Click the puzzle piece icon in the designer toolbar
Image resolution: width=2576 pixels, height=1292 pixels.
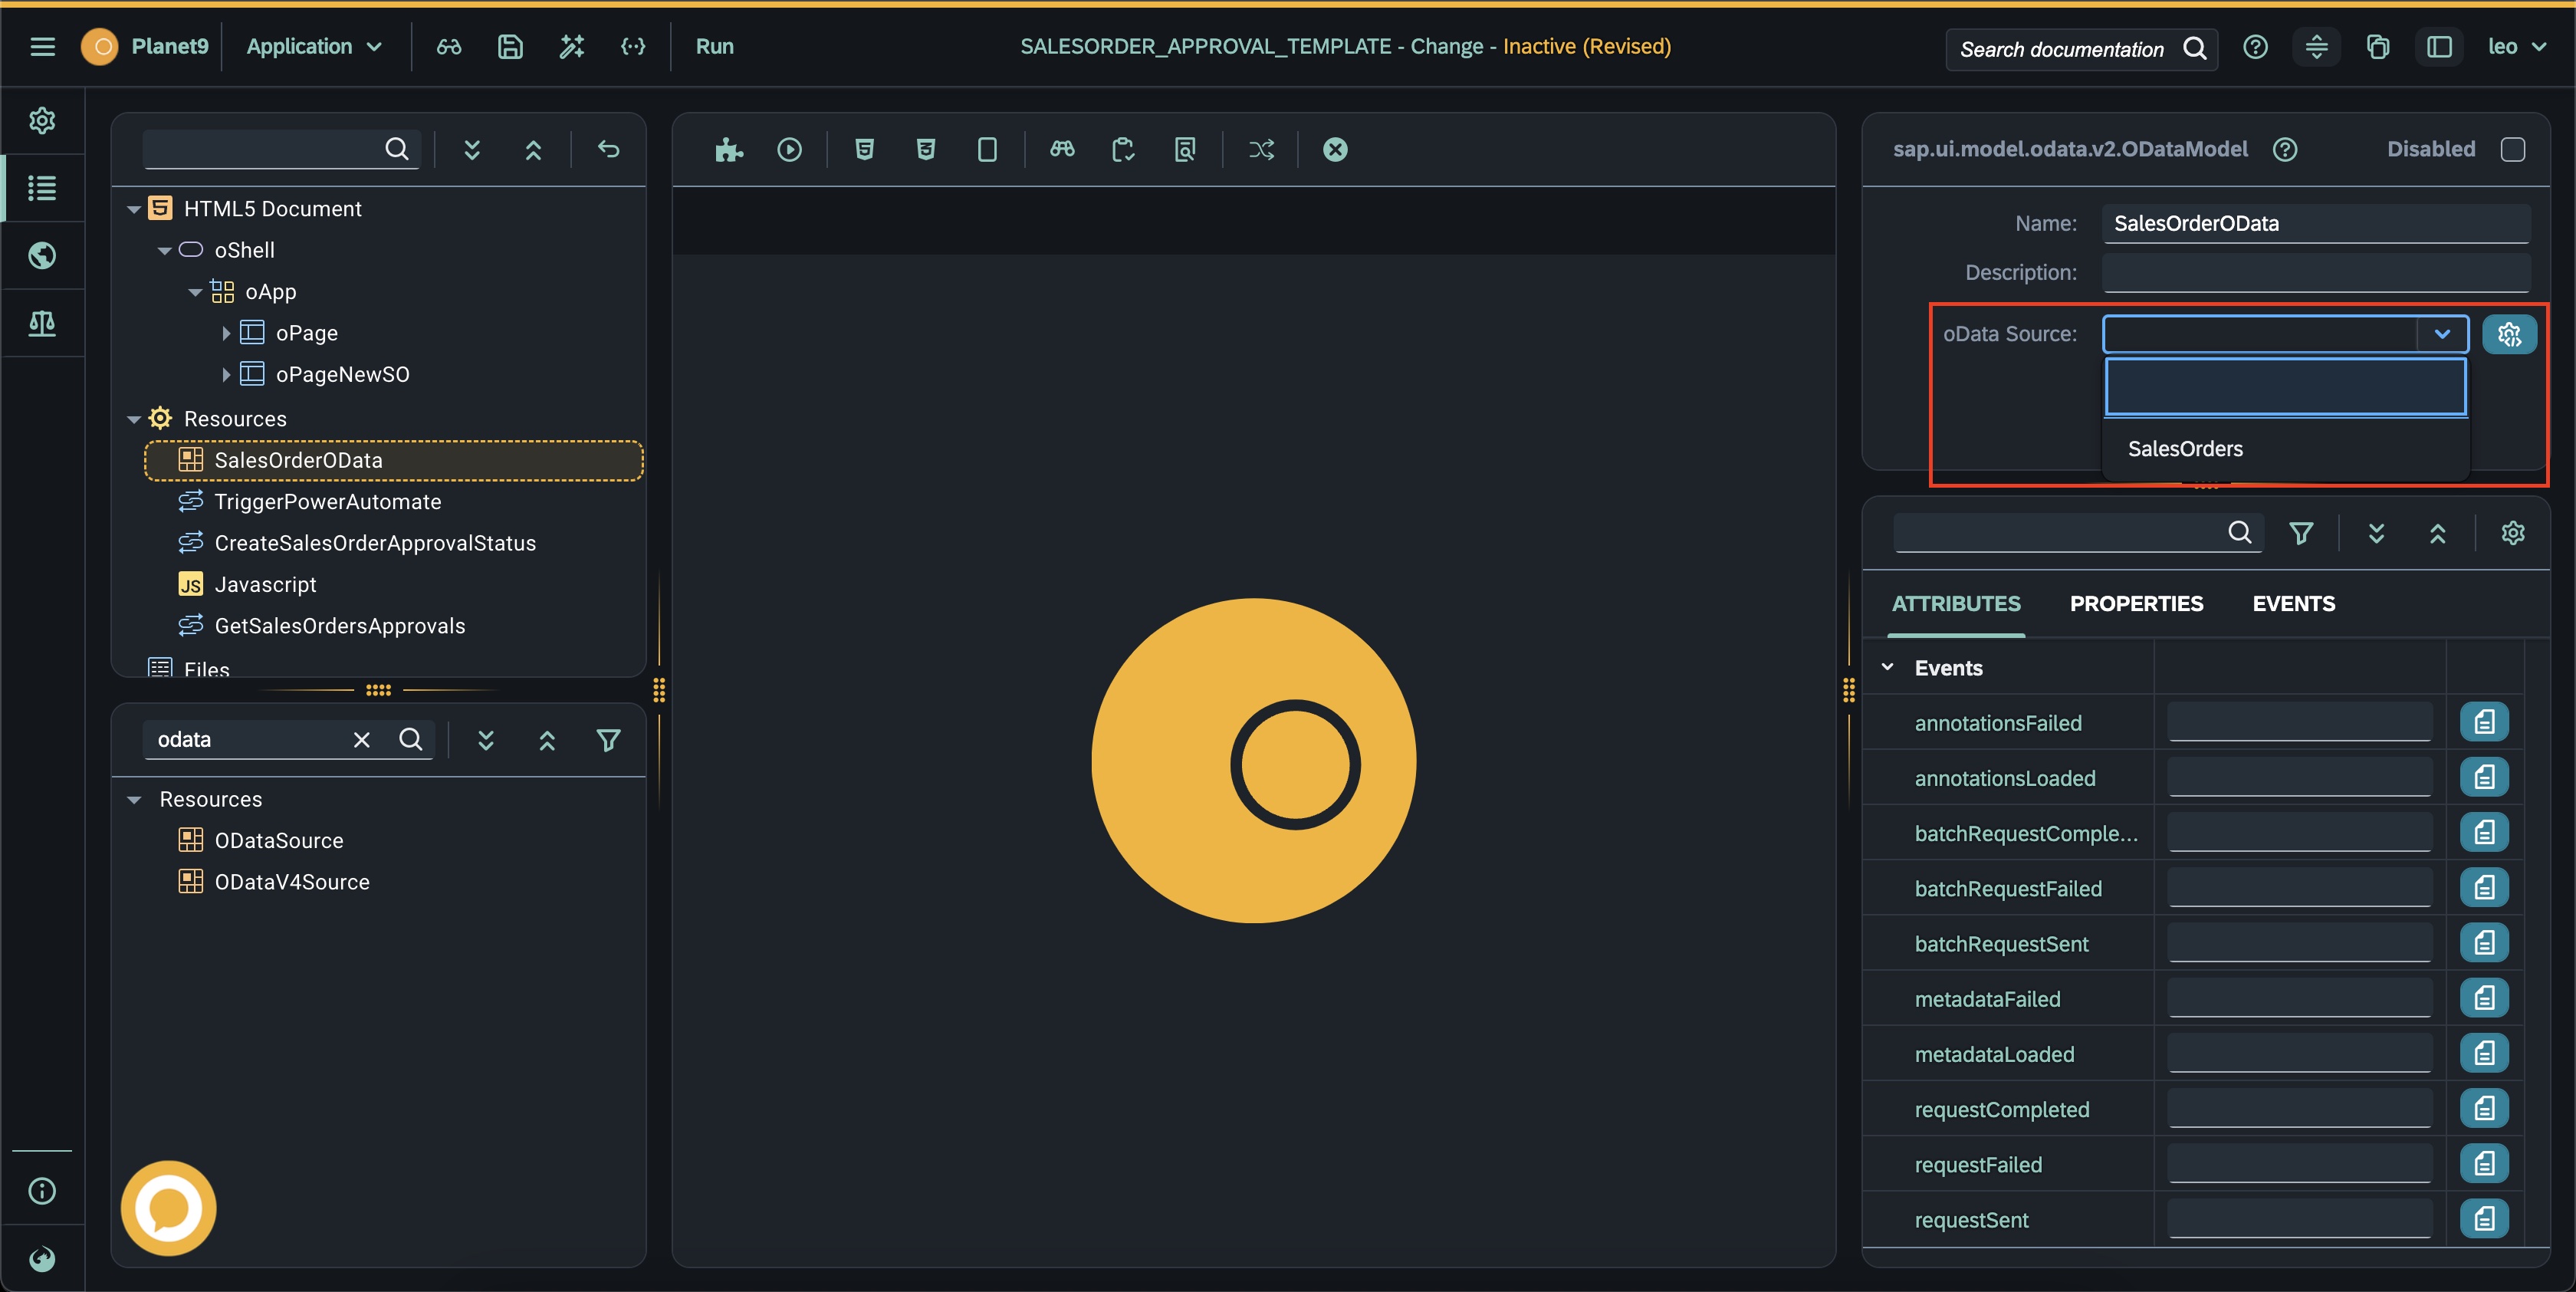pos(728,150)
